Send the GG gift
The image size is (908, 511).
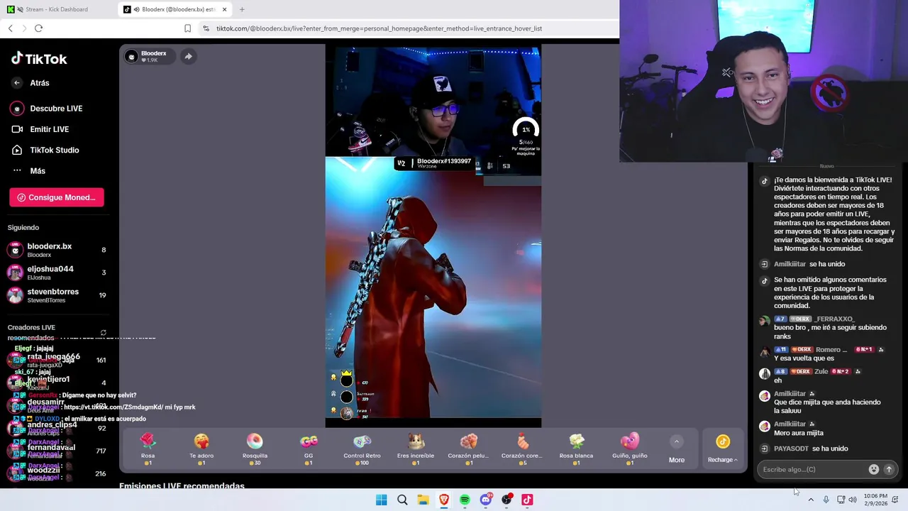[309, 449]
